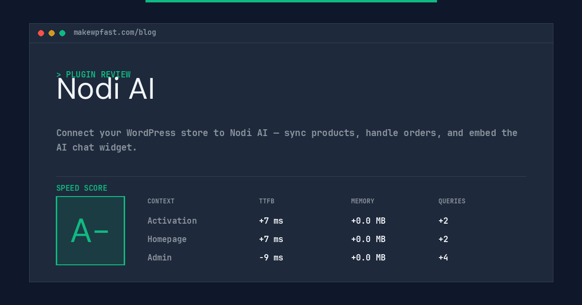This screenshot has width=582, height=305.
Task: Click the plugin description paragraph
Action: [x=287, y=140]
